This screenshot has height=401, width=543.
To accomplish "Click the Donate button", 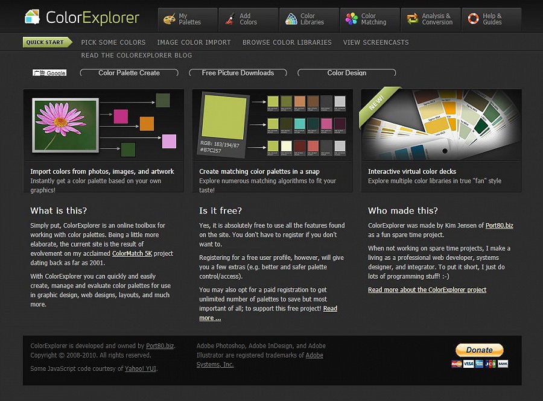I will pos(479,350).
